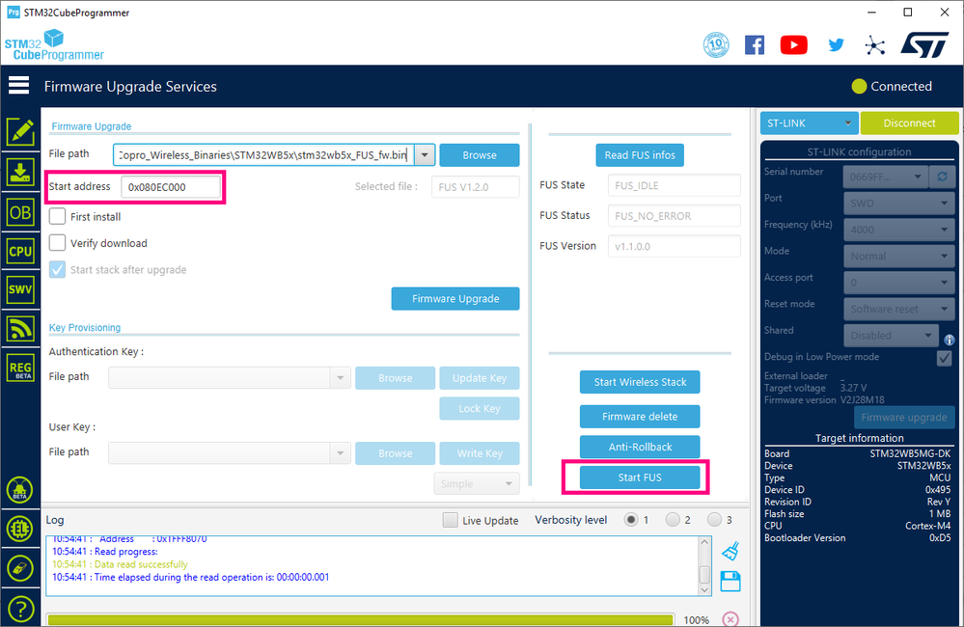
Task: Open the SWV viewer icon
Action: pyautogui.click(x=20, y=289)
